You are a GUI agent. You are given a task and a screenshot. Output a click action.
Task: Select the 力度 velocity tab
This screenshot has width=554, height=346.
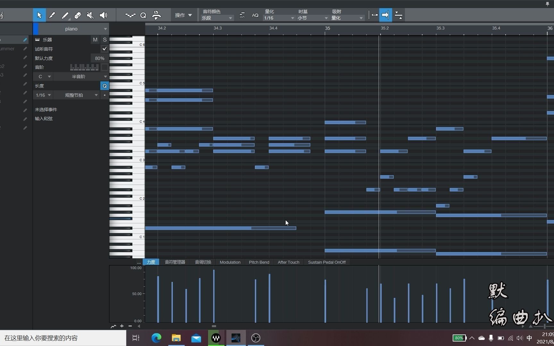pyautogui.click(x=151, y=262)
